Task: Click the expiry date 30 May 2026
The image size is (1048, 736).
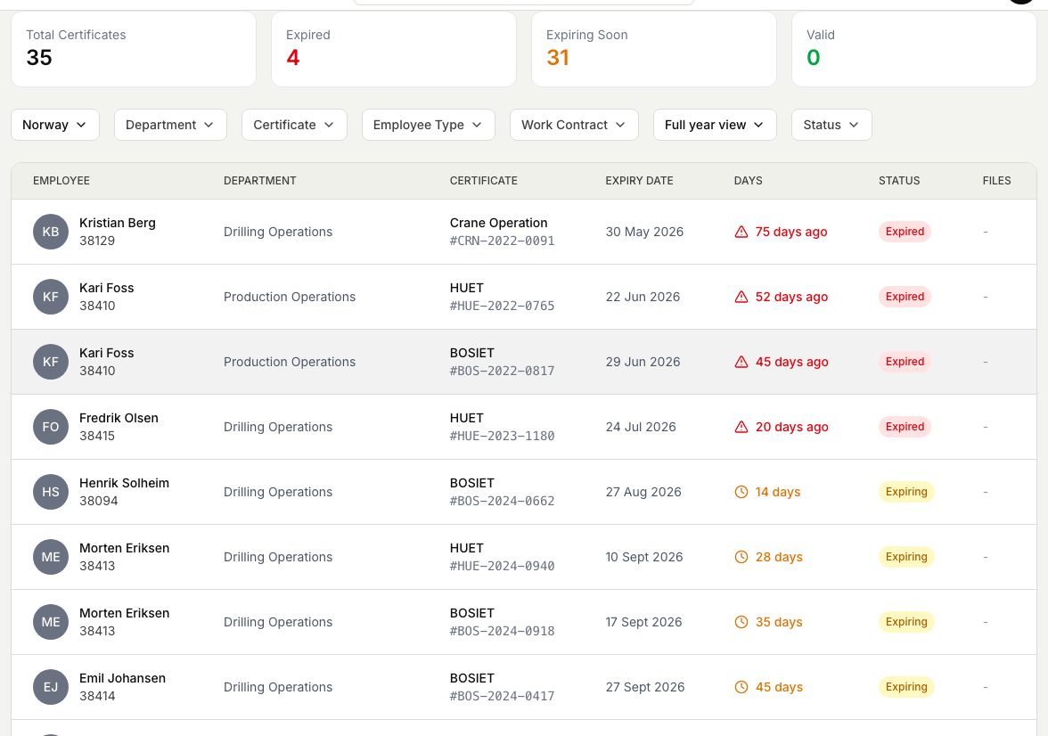Action: point(644,232)
